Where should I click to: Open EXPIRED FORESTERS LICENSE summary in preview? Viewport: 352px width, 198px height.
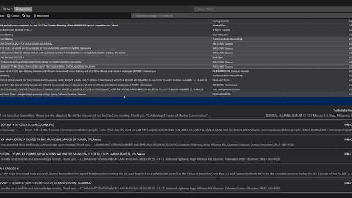[x=176, y=186]
